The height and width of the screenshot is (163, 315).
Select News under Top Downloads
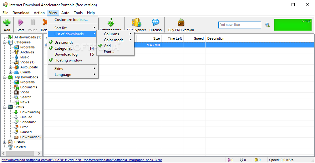[x=25, y=102]
